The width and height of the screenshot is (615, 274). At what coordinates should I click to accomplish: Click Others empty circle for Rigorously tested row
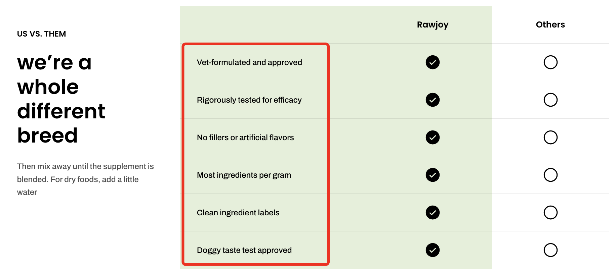pos(550,100)
